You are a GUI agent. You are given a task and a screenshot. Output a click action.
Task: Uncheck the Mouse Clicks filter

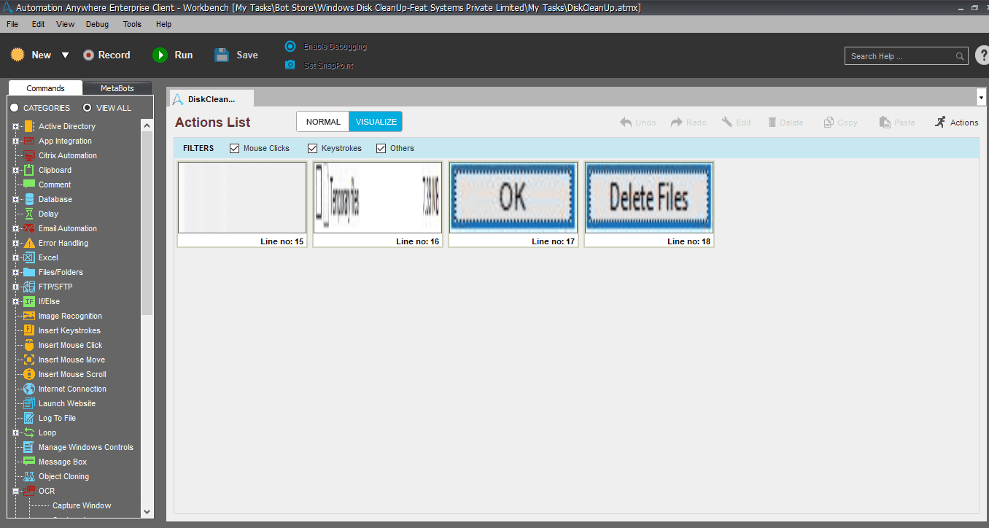click(234, 148)
